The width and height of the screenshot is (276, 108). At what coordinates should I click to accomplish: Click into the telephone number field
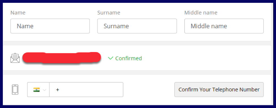point(86,90)
